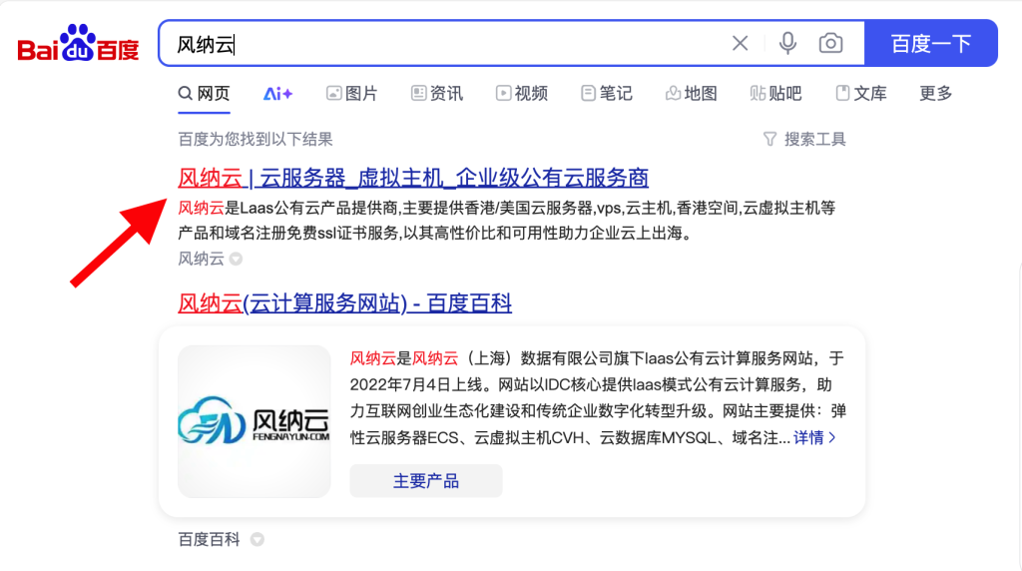Open image search via camera icon
Screen dimensions: 1022x571
tap(830, 43)
